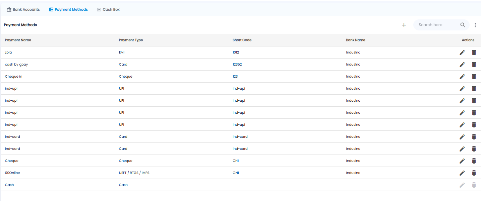The image size is (481, 201).
Task: Click the NEFT / RTGS / IMPS cell
Action: point(134,173)
